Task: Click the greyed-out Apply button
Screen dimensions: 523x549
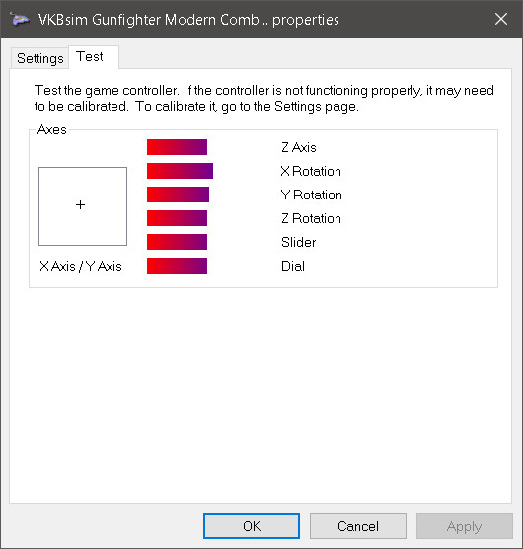Action: tap(464, 526)
